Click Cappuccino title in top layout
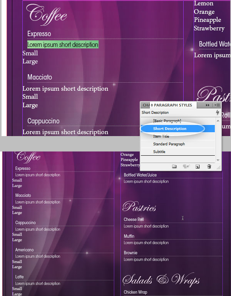 point(43,121)
